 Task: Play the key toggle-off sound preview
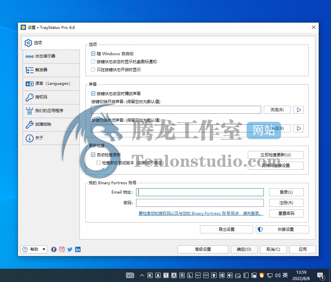tap(299, 128)
